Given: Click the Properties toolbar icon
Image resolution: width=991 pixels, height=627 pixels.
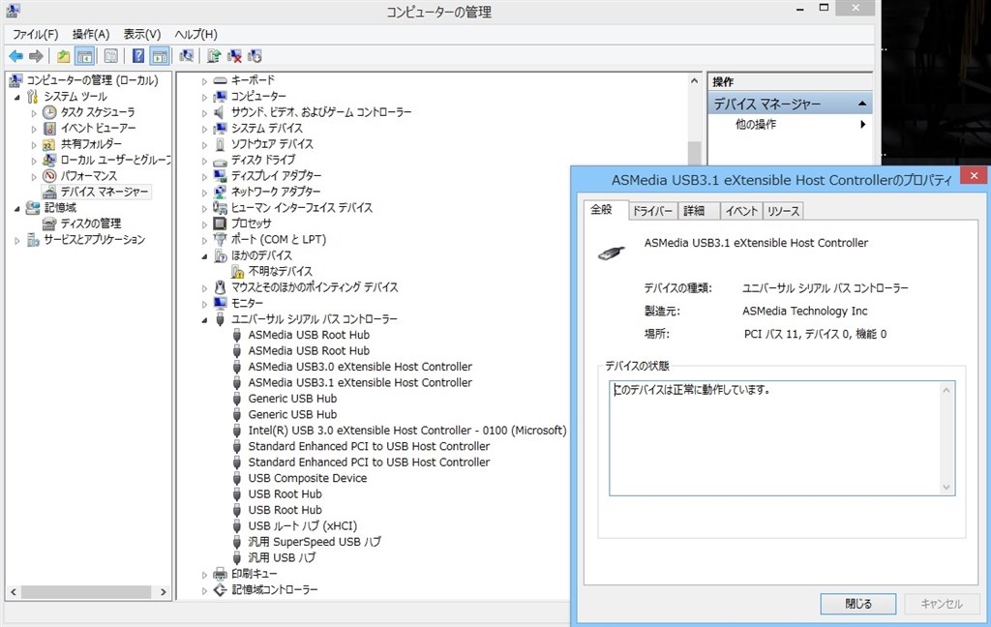Looking at the screenshot, I should 110,56.
